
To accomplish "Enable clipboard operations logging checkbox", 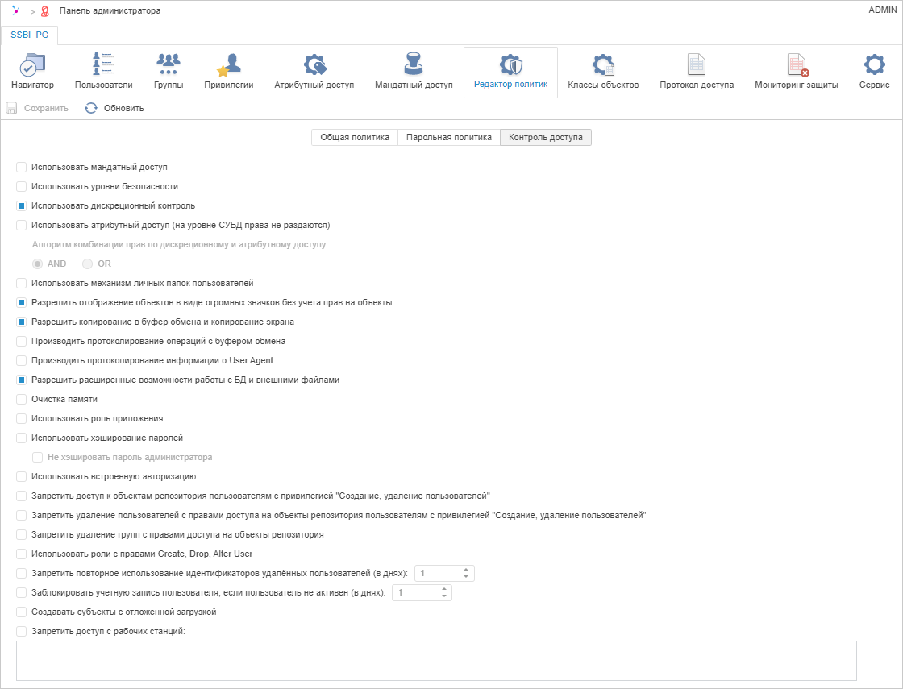I will pos(21,342).
